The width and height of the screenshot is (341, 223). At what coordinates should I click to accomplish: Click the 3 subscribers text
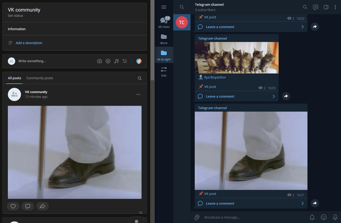[205, 10]
